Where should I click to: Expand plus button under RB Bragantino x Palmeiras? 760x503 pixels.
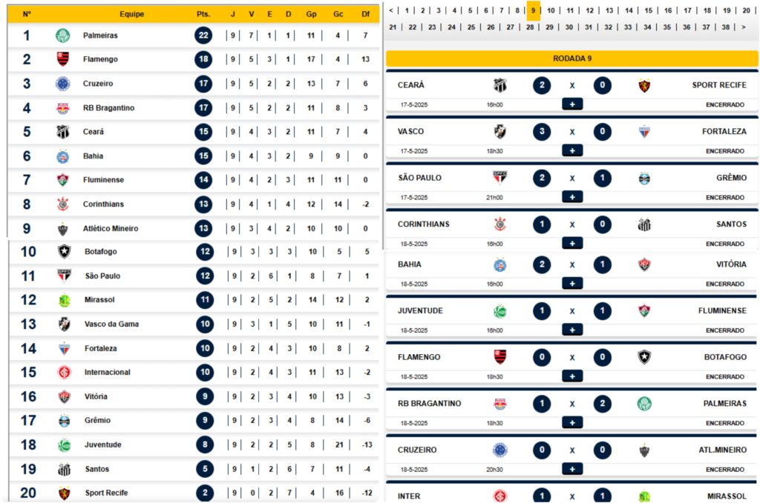(x=572, y=422)
